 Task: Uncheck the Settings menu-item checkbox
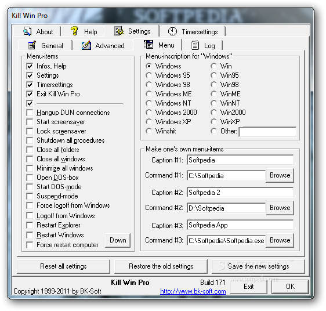[x=30, y=75]
